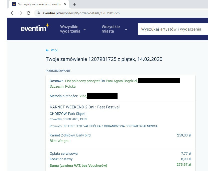Image resolution: width=208 pixels, height=171 pixels.
Task: Click the Opłata serwisowa label
Action: pos(64,153)
